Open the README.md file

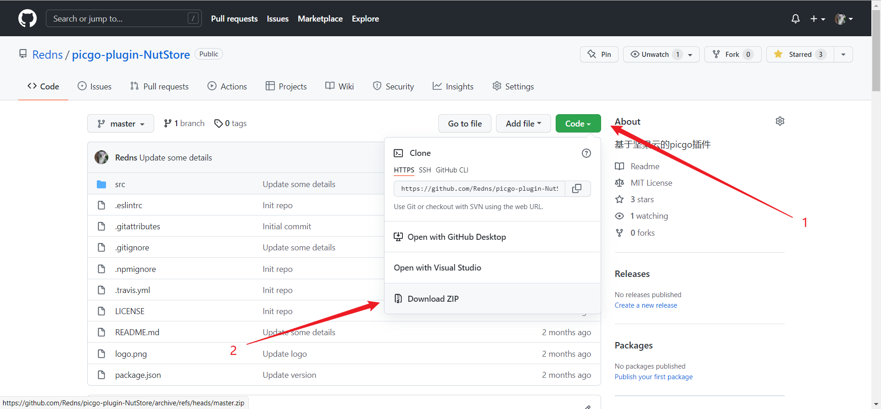pos(137,332)
